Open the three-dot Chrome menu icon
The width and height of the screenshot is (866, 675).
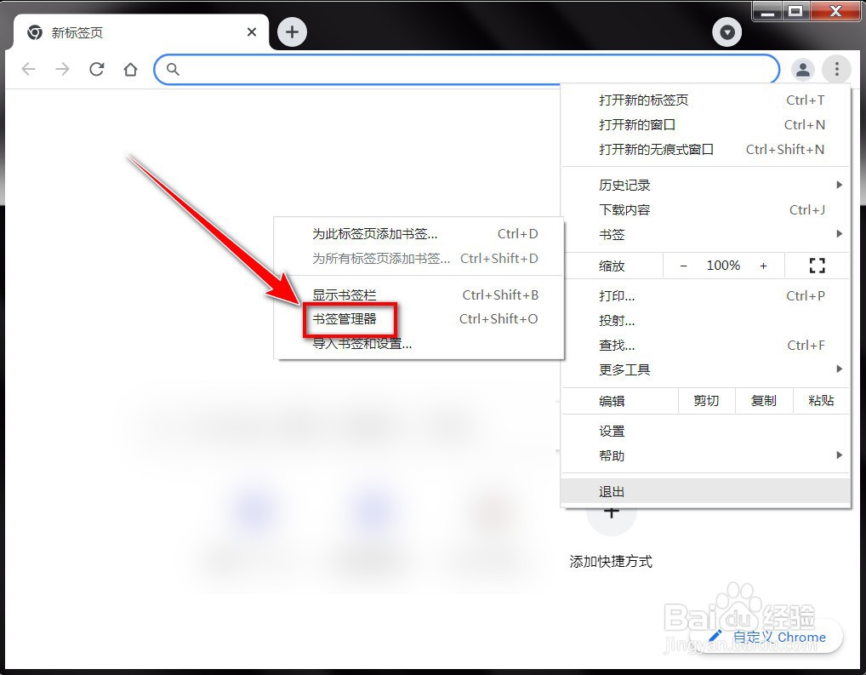[837, 69]
